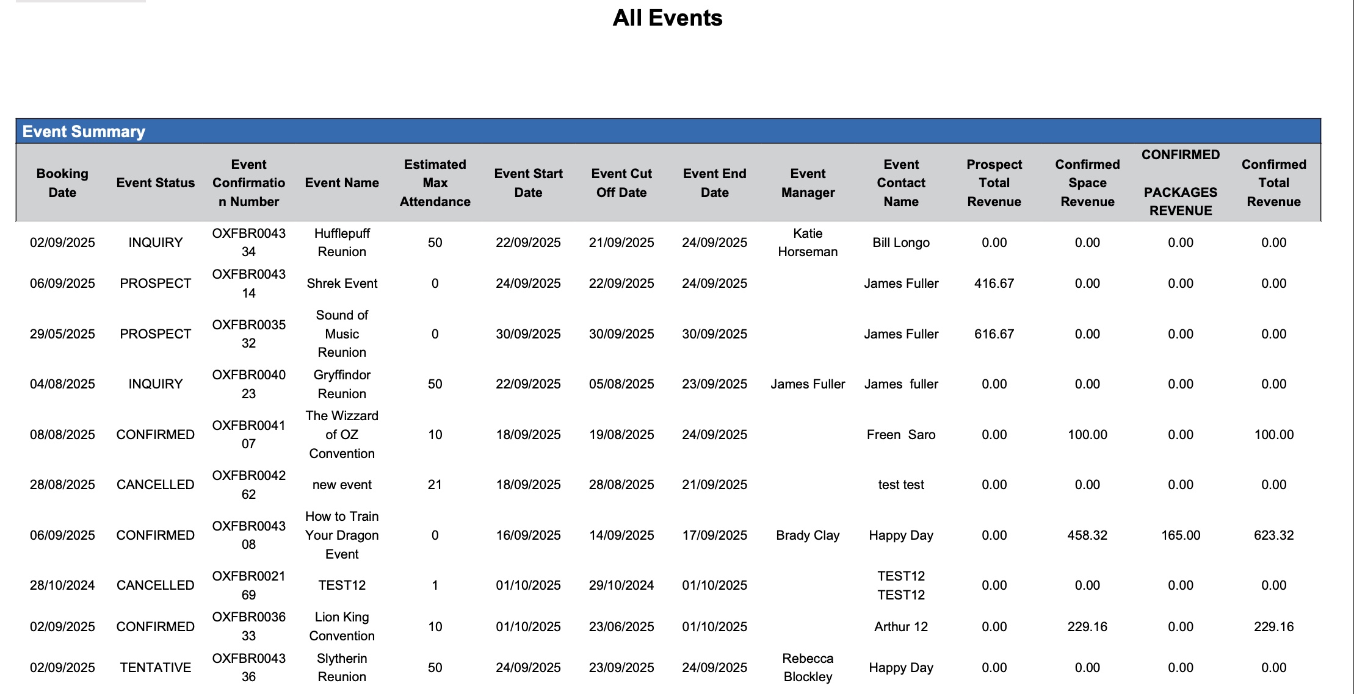Select the Event Name column header
The height and width of the screenshot is (694, 1354).
coord(342,183)
